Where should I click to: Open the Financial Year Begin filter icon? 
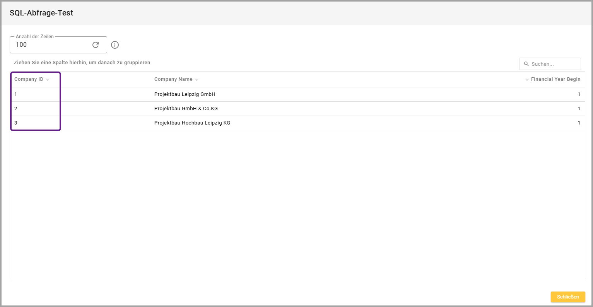point(527,79)
